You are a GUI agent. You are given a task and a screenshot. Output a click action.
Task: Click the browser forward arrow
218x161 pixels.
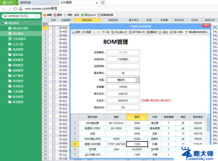[10, 9]
